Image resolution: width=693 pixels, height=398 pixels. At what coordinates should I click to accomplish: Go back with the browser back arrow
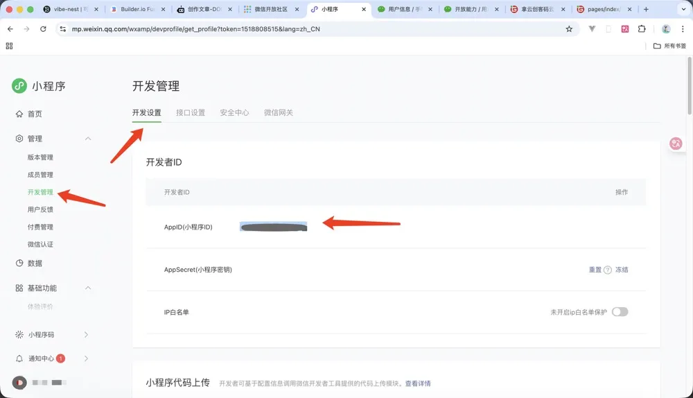[10, 28]
